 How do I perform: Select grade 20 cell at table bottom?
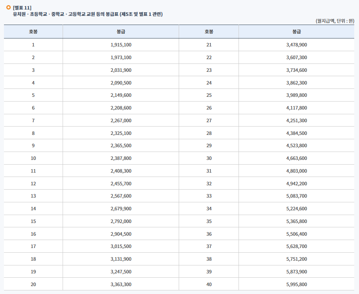pyautogui.click(x=32, y=284)
